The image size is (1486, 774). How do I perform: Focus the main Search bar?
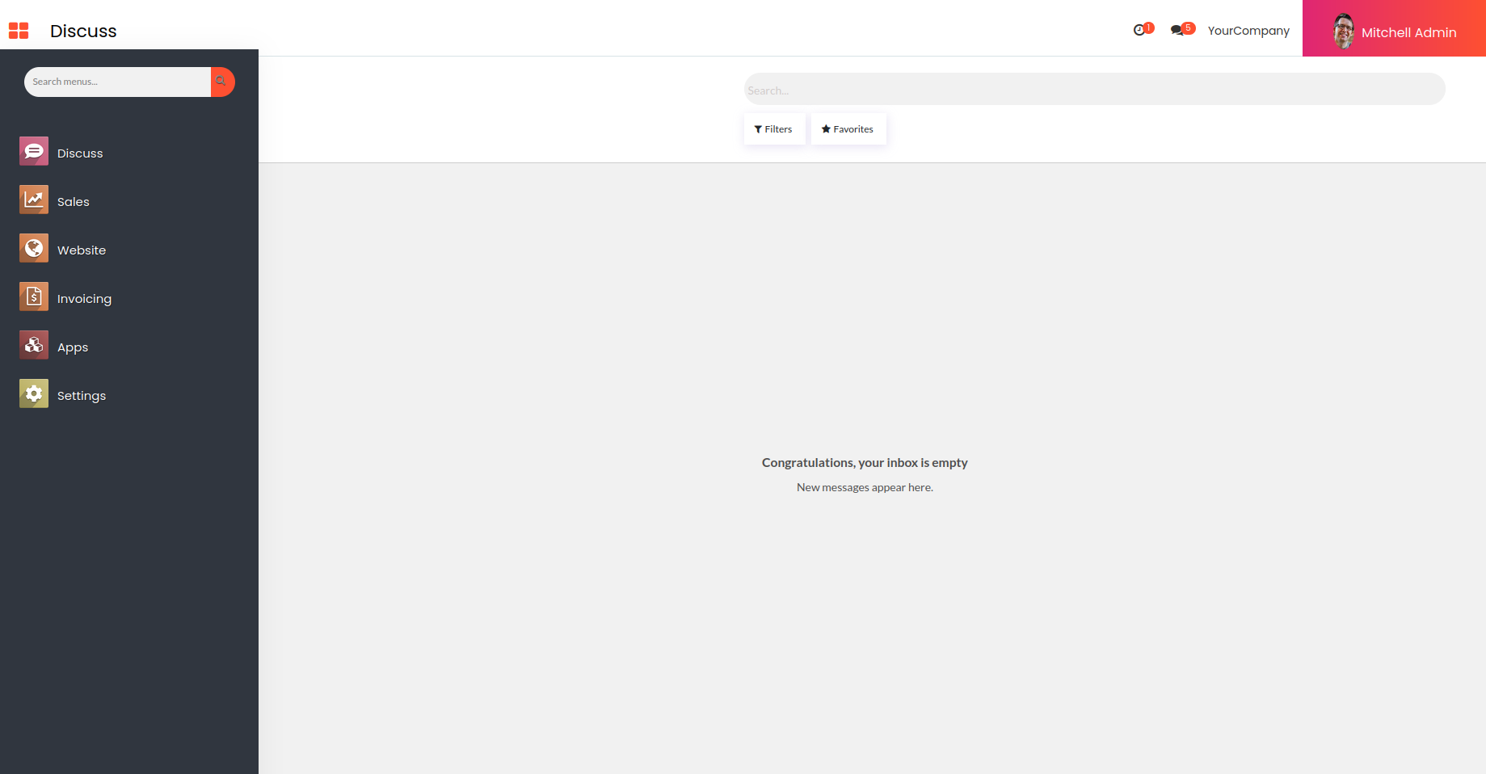1094,89
